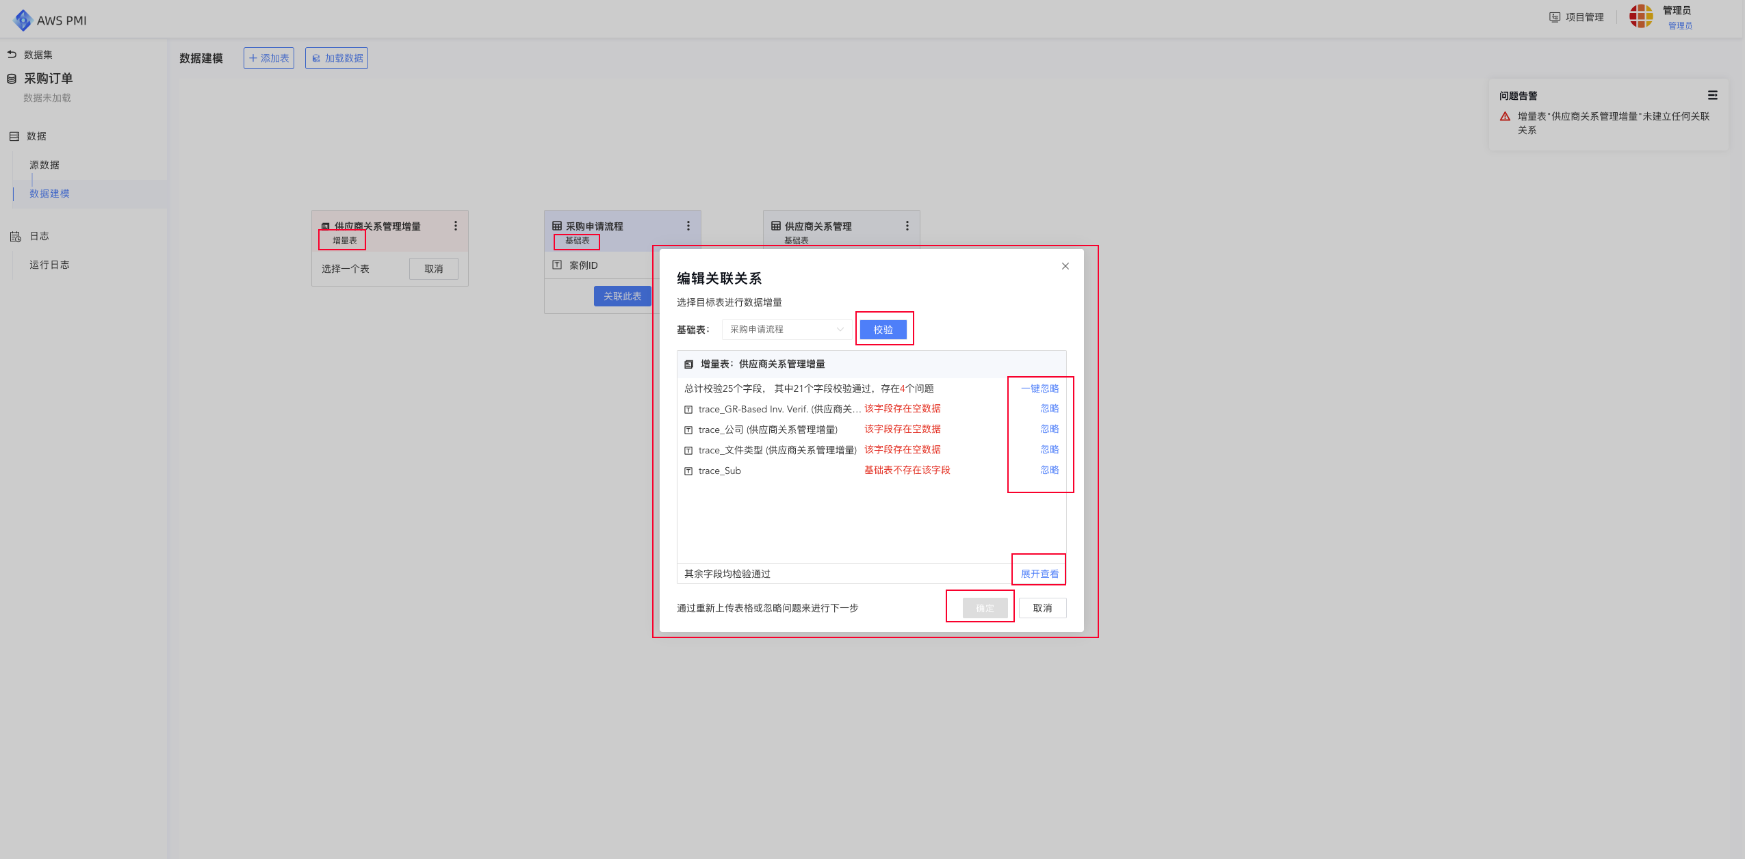Click the field icon of trace_公司 row
The image size is (1745, 859).
tap(688, 430)
